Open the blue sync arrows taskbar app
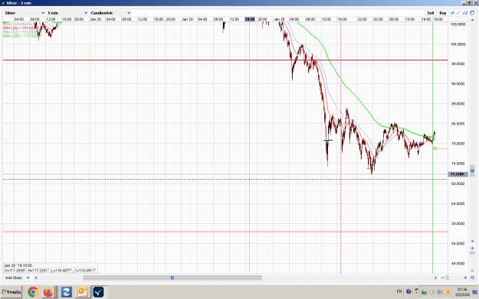The image size is (479, 299). tap(66, 292)
